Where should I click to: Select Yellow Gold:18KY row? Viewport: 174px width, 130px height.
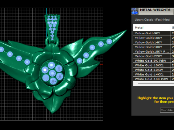point(153,47)
